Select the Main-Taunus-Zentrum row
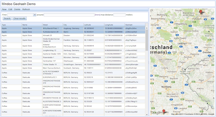The height and width of the screenshot is (117, 216). pos(73,68)
